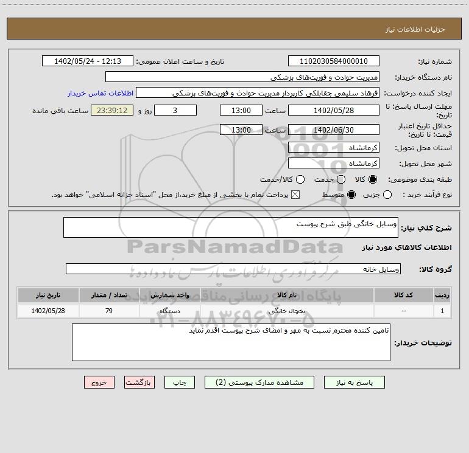Click the پاسخ به نیاز button
This screenshot has width=469, height=453.
point(354,382)
